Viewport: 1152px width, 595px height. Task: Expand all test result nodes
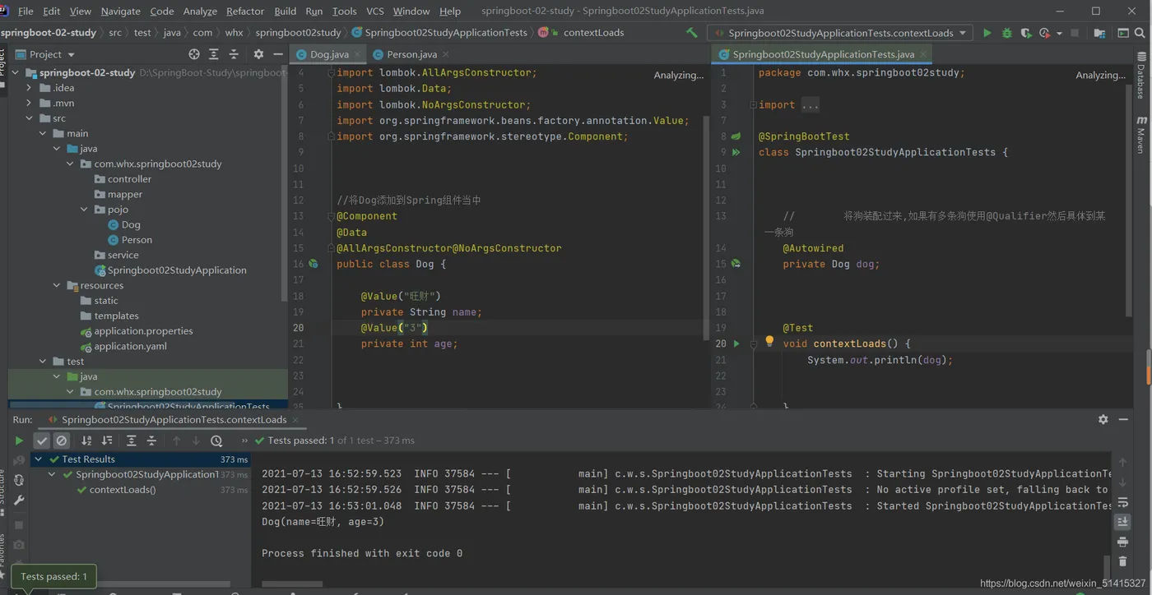(x=131, y=440)
